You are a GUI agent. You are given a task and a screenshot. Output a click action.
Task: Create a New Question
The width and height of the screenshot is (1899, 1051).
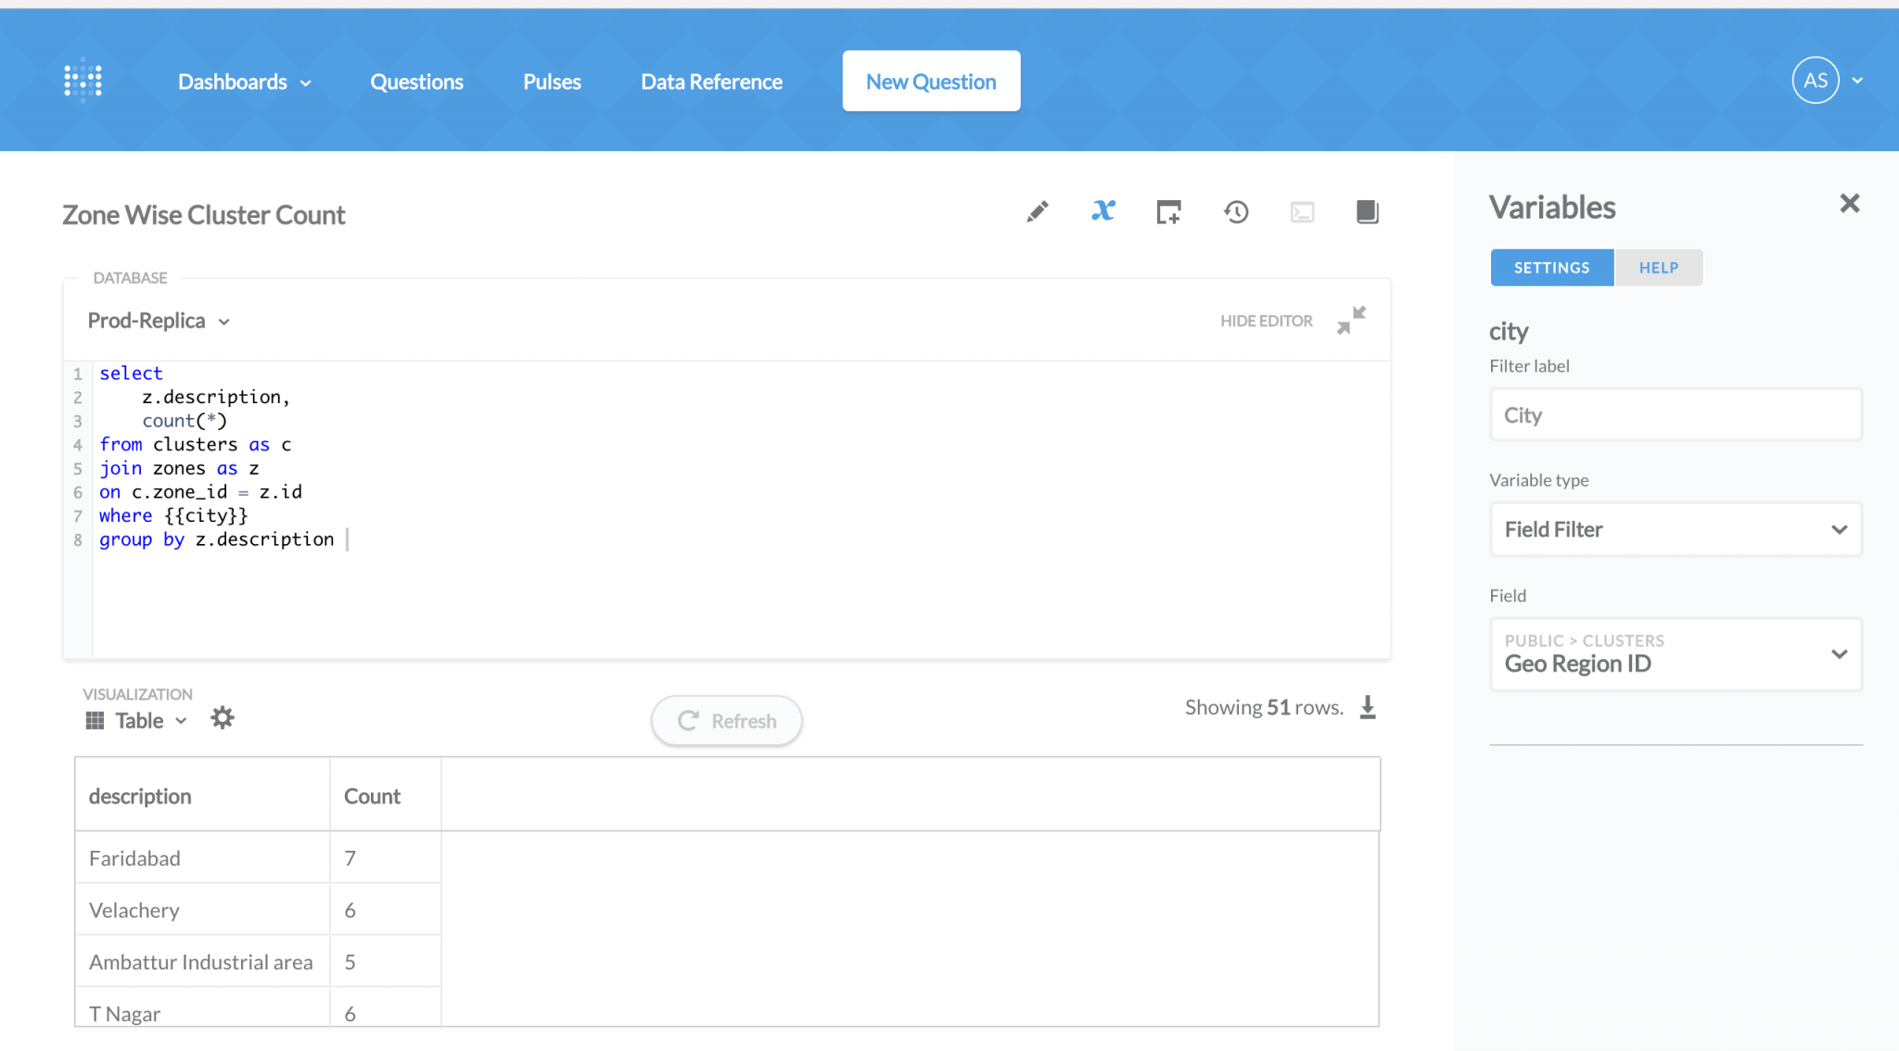[931, 82]
